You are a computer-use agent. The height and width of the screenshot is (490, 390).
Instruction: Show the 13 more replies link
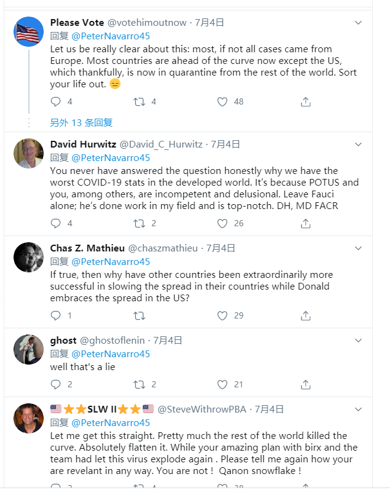[x=81, y=122]
